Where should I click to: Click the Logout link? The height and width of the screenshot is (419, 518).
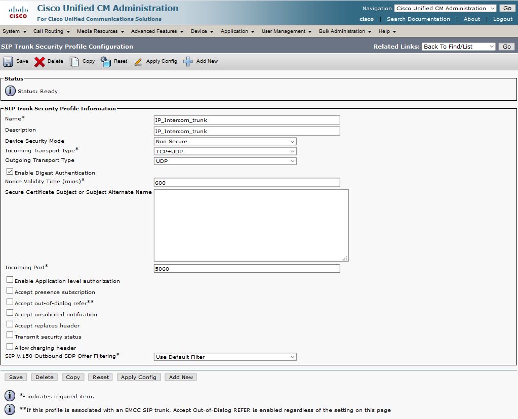pyautogui.click(x=502, y=19)
